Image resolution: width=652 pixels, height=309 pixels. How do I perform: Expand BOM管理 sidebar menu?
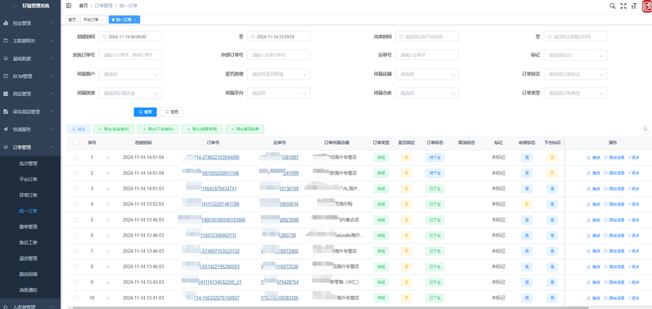(30, 76)
